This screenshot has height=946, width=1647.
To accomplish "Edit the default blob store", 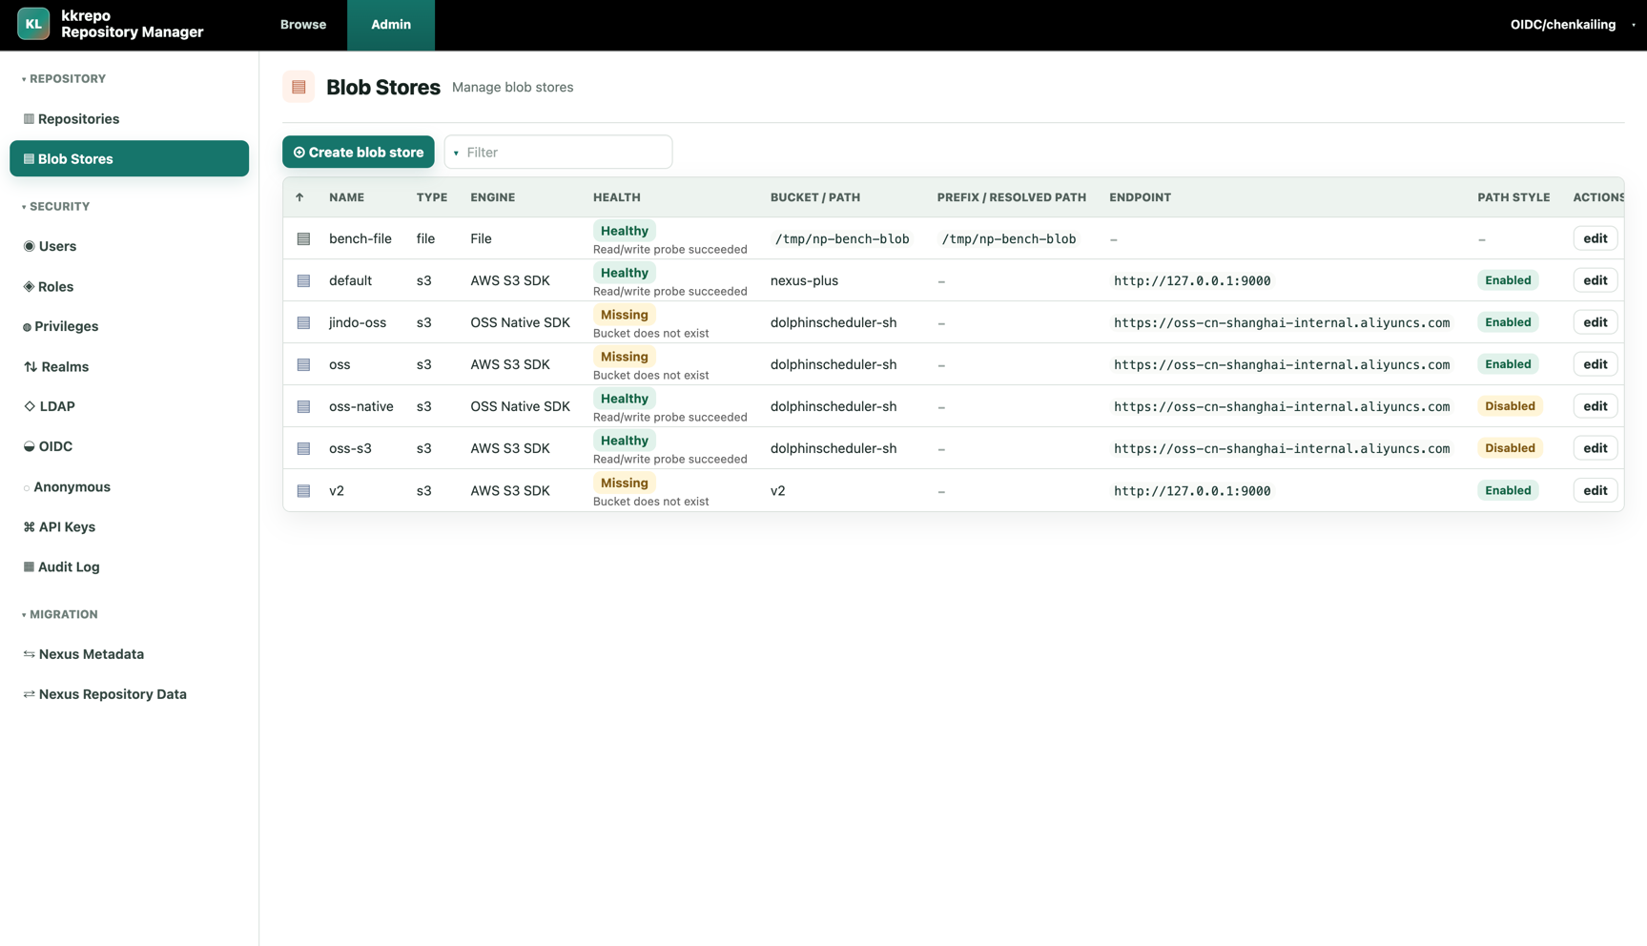I will tap(1595, 280).
